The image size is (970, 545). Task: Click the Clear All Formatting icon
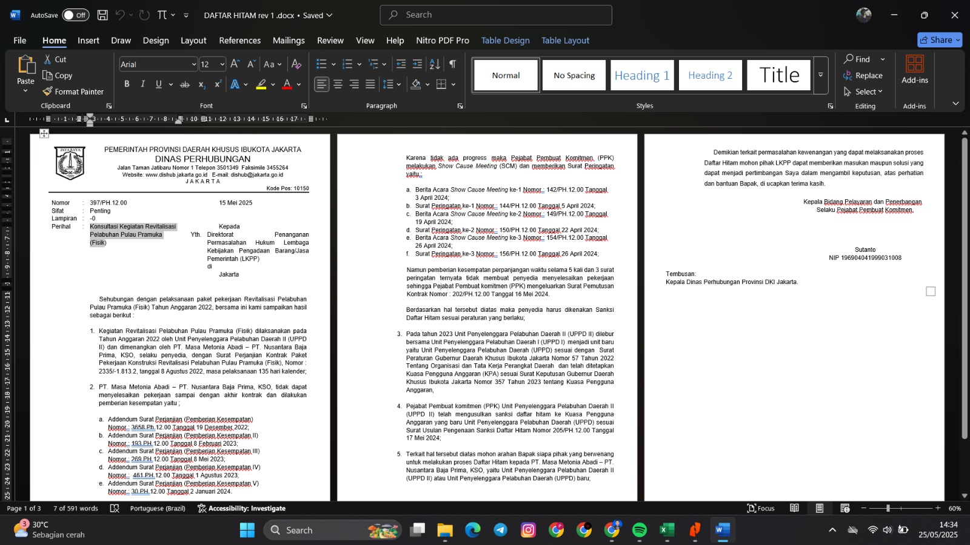(x=296, y=64)
